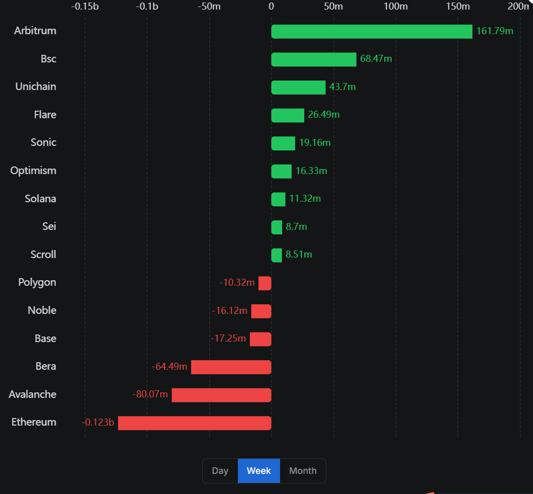
Task: Click the -16.12m value label
Action: point(229,311)
